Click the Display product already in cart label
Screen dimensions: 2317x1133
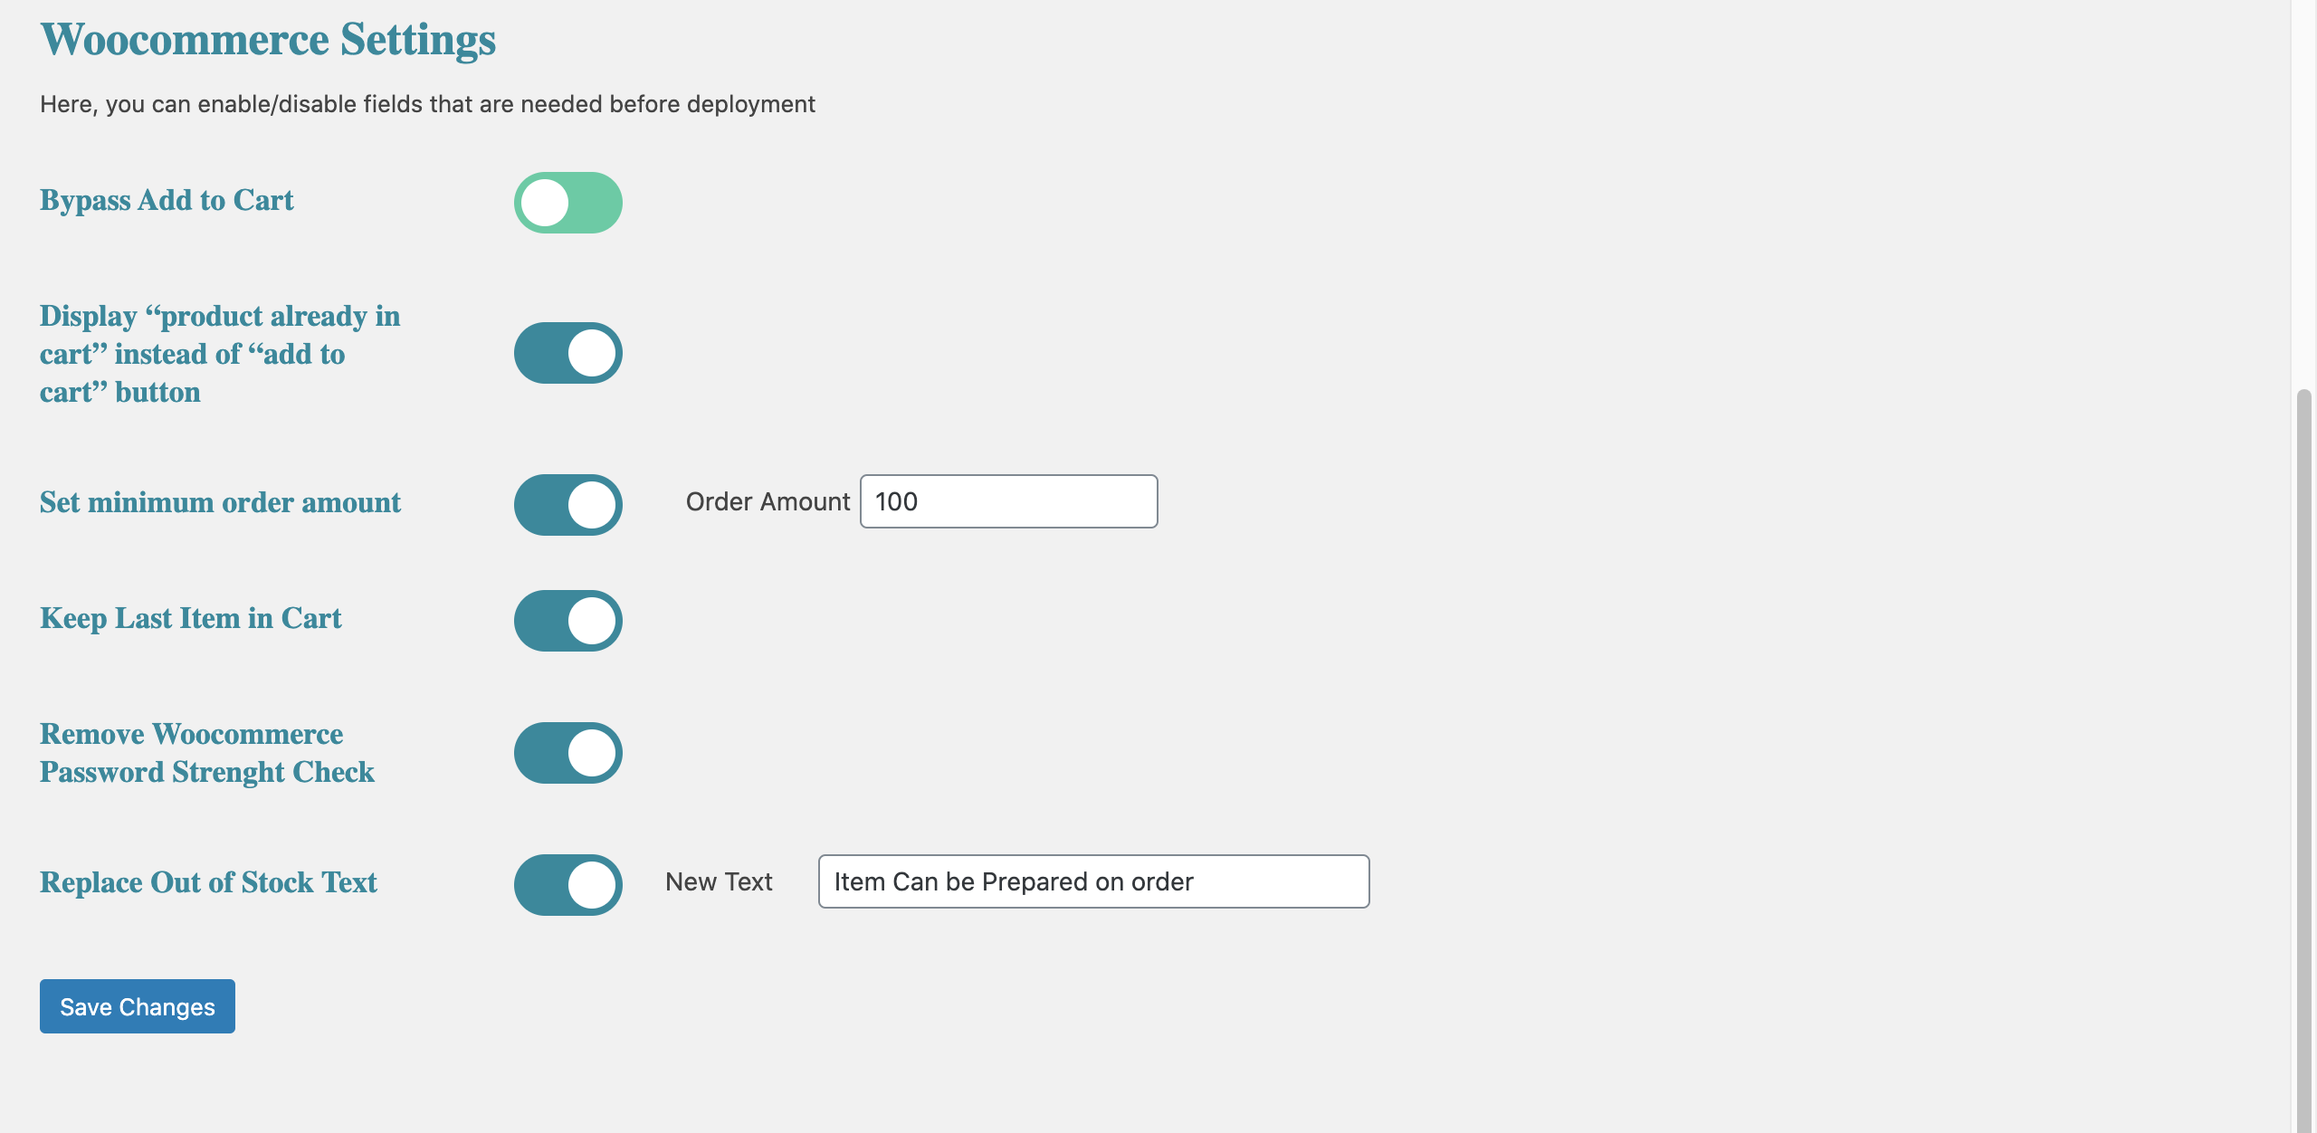pos(220,354)
